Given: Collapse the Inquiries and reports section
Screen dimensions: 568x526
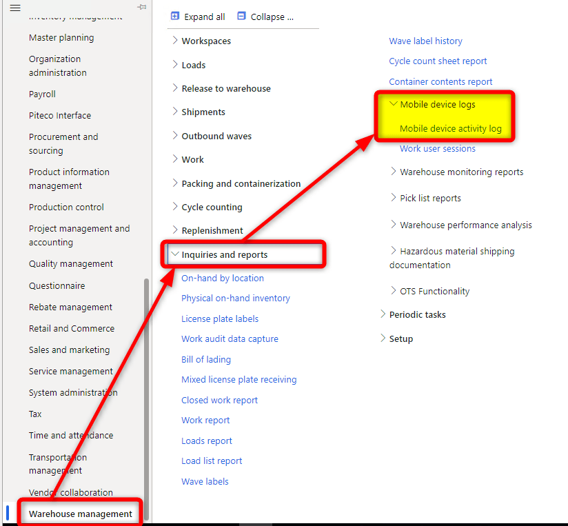Looking at the screenshot, I should (x=175, y=254).
